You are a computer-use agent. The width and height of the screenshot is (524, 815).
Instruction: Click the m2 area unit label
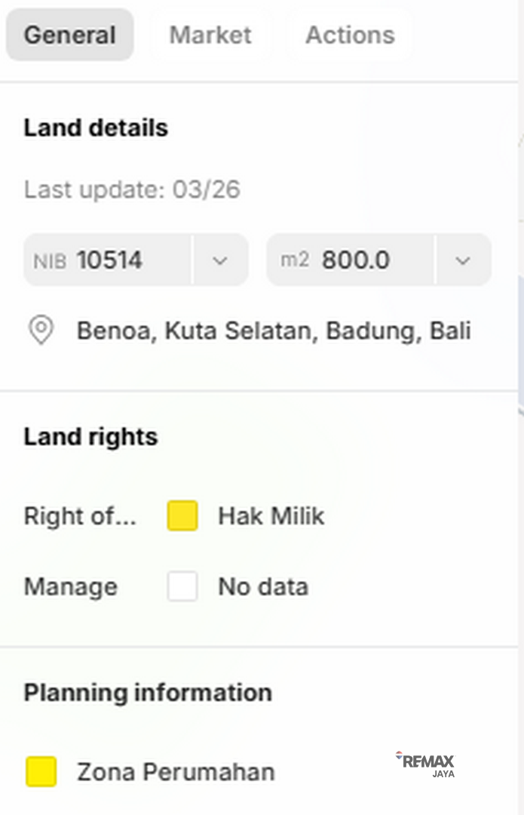coord(295,260)
